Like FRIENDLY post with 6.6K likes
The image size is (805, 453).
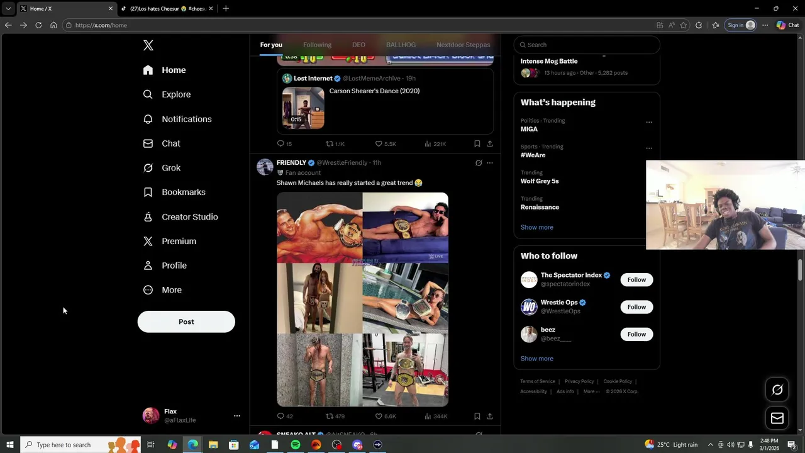[x=386, y=417]
